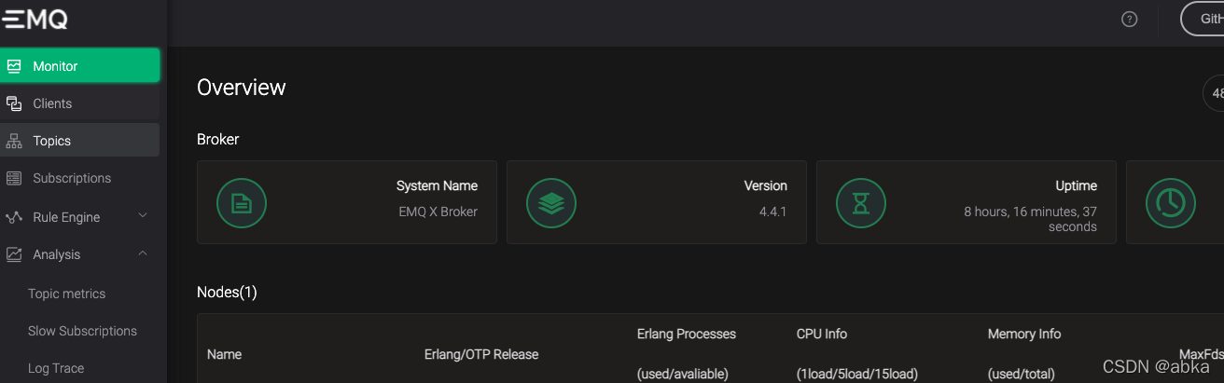Image resolution: width=1224 pixels, height=383 pixels.
Task: Click the Monitor chart icon in sidebar
Action: click(14, 66)
